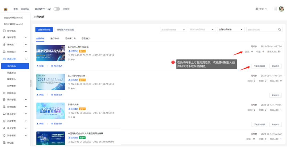
Task: Click the 搜索活动名称 search field
Action: (x=262, y=29)
